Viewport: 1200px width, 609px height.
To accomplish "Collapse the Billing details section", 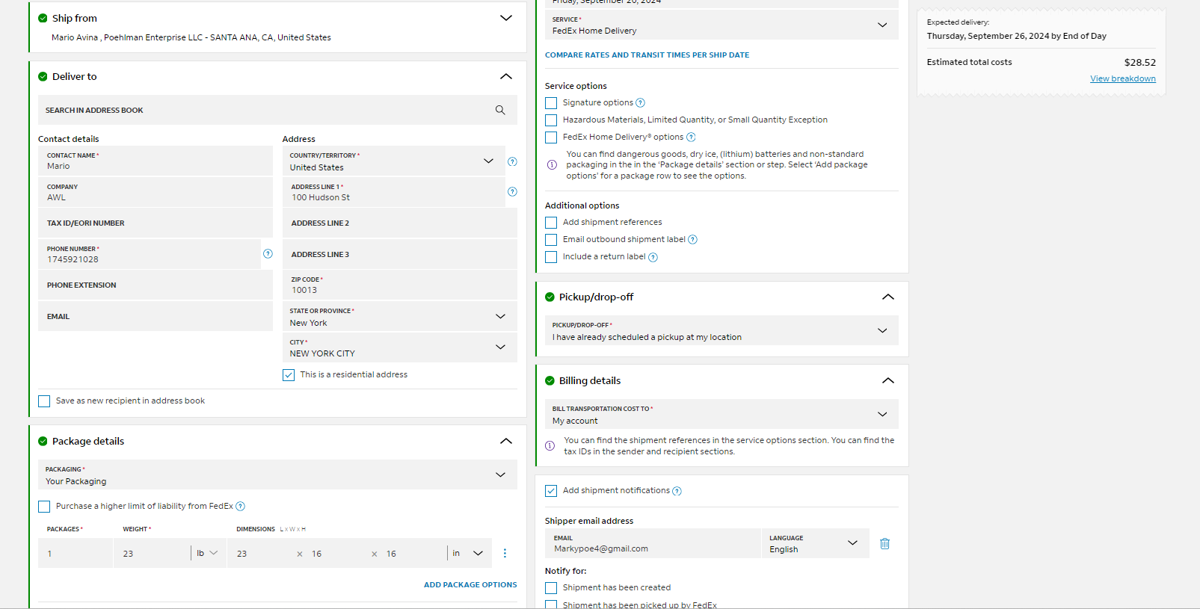I will pos(888,380).
